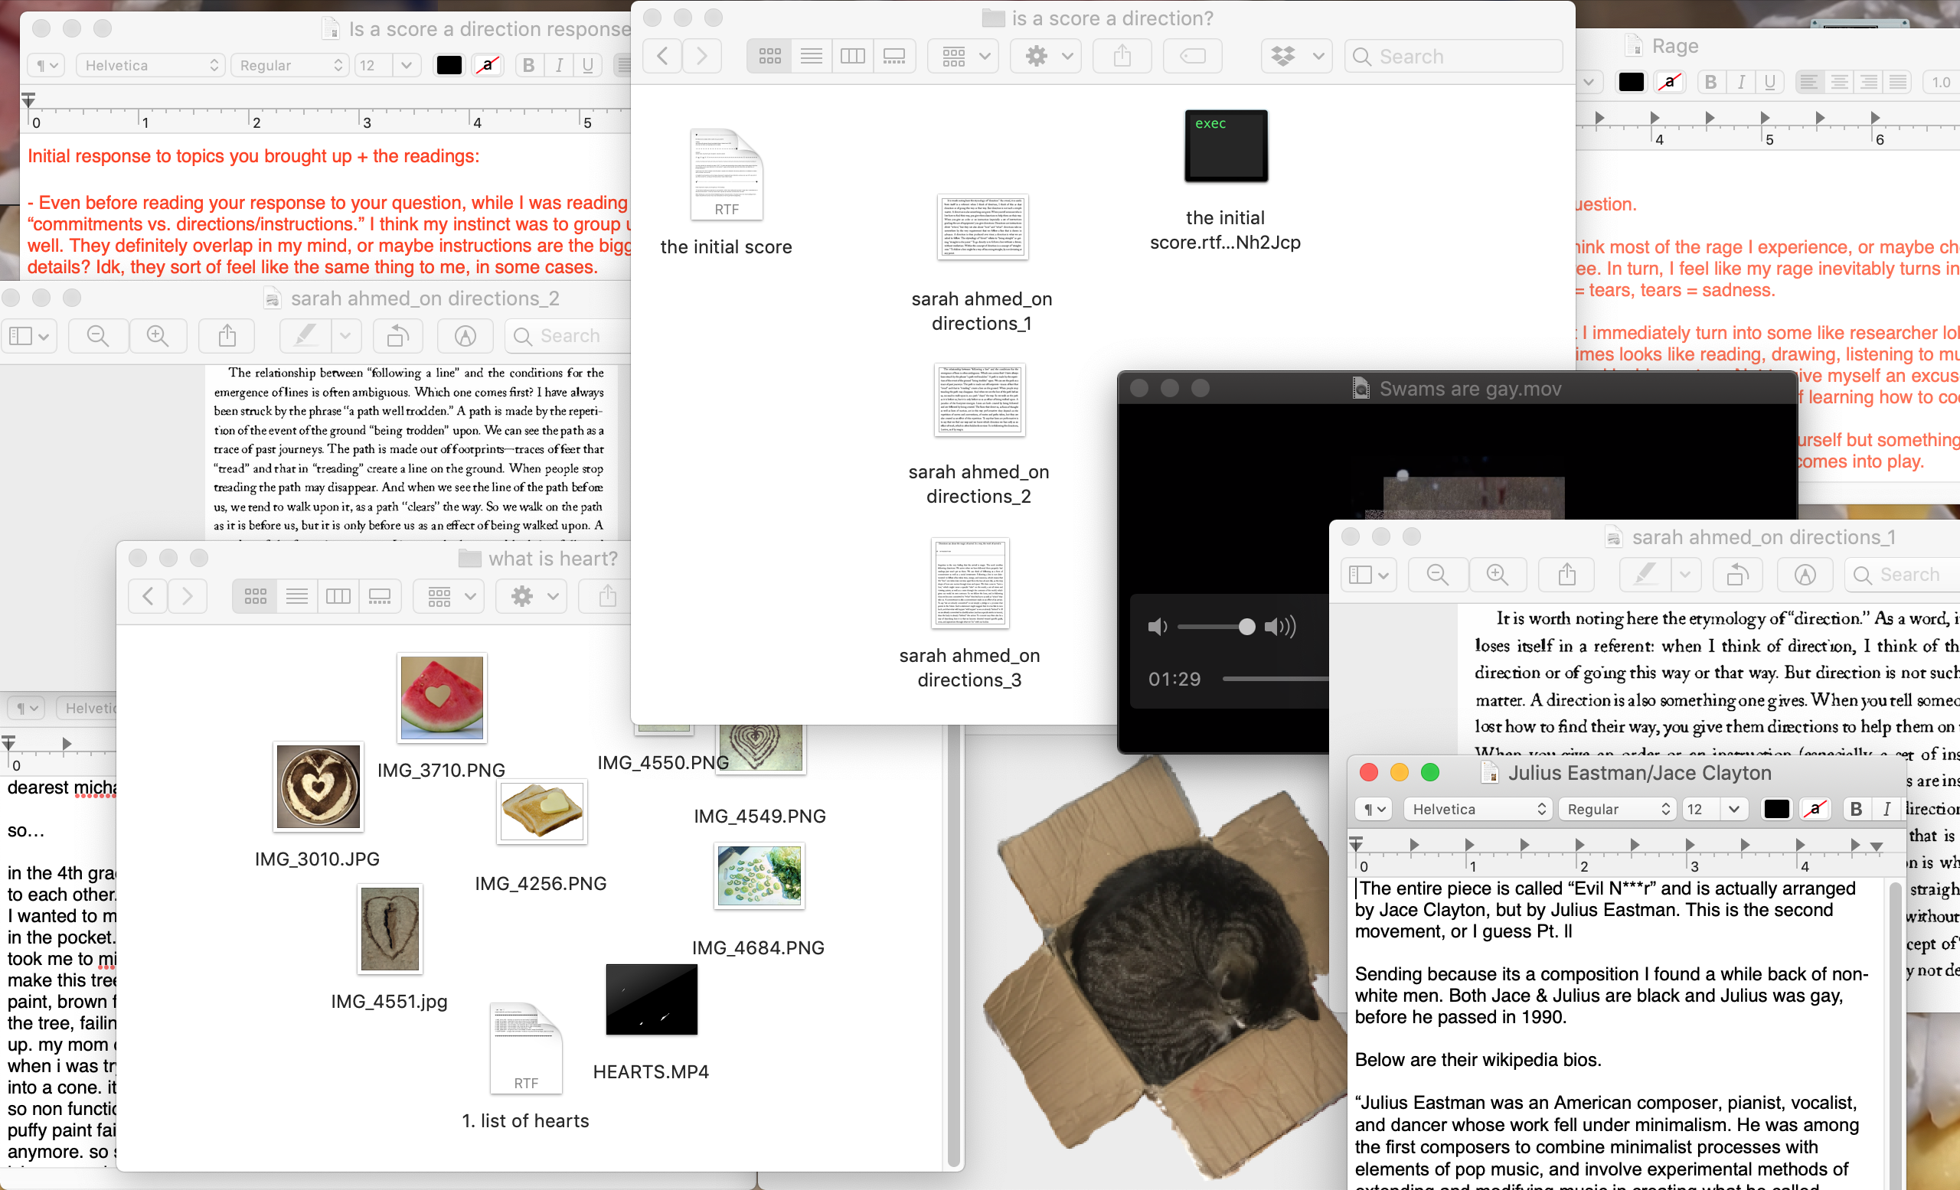Zoom in on 'sarah ahmed_on directions_2' Preview window
Image resolution: width=1960 pixels, height=1190 pixels.
coord(158,335)
